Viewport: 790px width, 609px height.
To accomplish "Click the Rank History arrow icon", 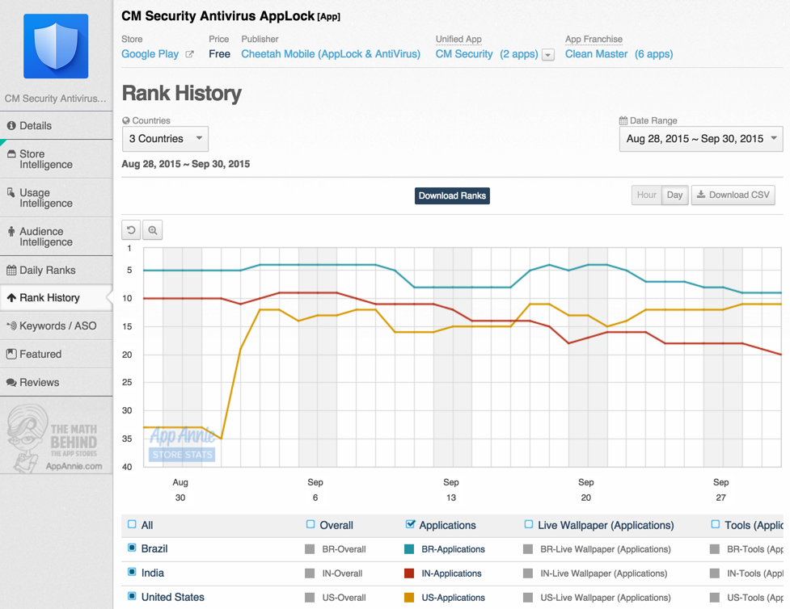I will click(x=11, y=298).
